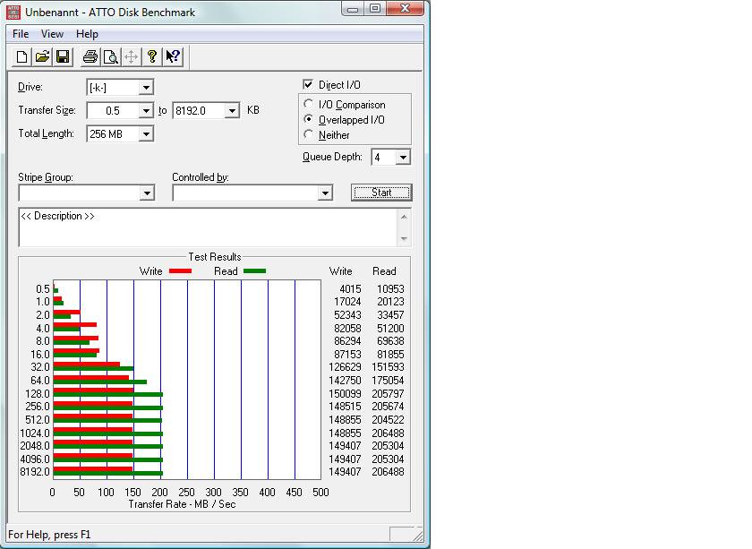Start the benchmark with Start button
752x549 pixels.
tap(381, 193)
